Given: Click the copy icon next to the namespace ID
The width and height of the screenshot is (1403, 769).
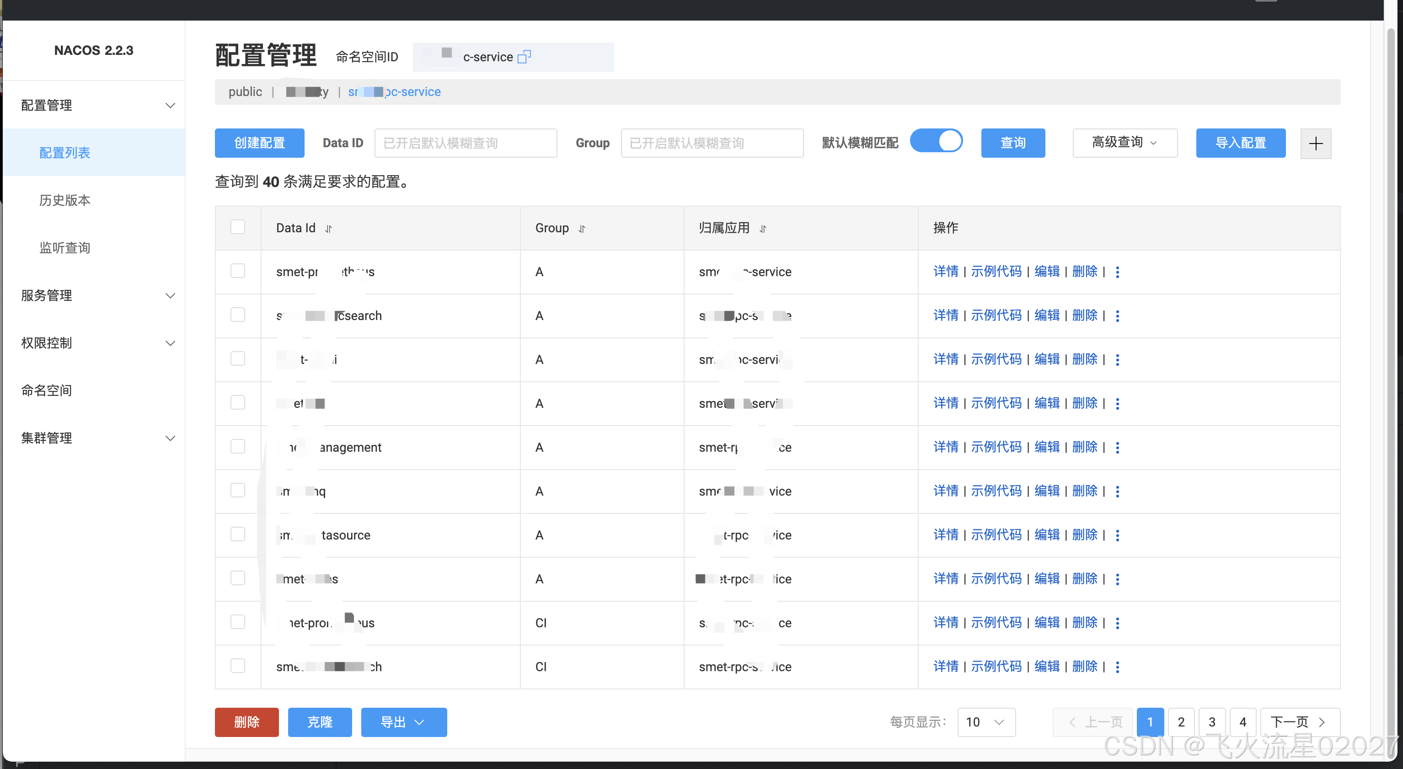Looking at the screenshot, I should coord(524,57).
